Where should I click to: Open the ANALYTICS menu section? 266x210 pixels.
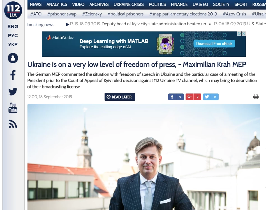(57, 4)
